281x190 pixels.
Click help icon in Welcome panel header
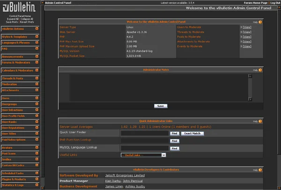(260, 22)
